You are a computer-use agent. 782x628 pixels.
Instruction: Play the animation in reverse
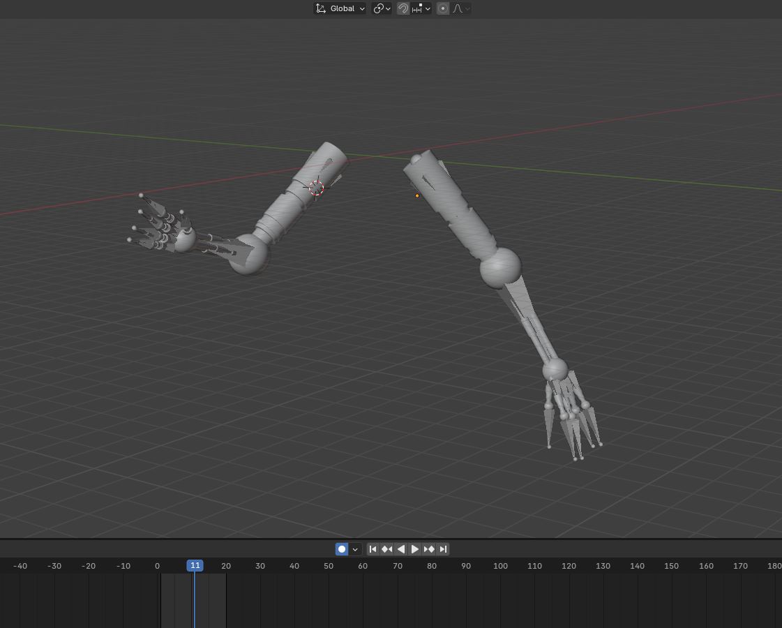(x=401, y=549)
